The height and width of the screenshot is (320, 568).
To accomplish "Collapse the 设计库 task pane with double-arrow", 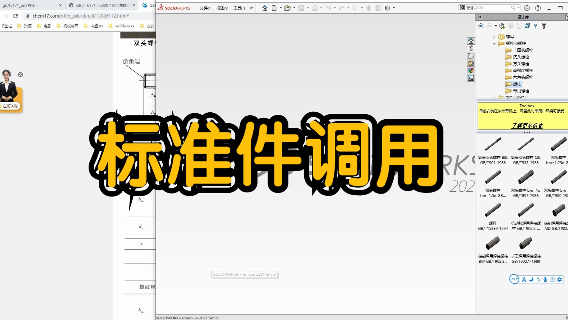I will click(x=479, y=17).
